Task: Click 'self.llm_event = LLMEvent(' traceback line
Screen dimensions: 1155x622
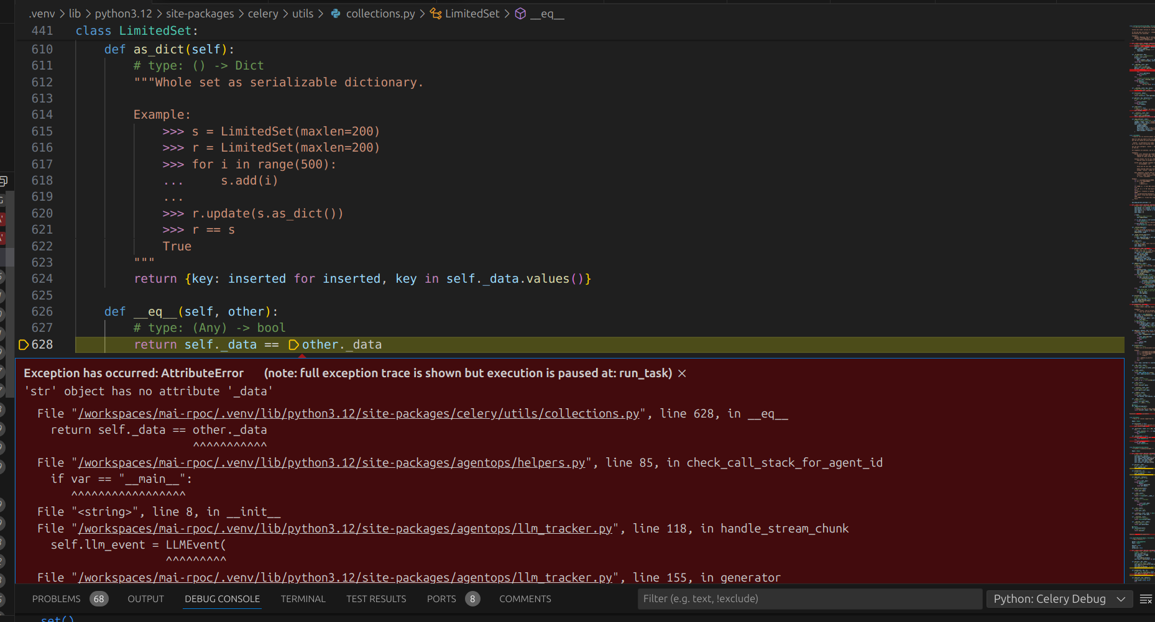Action: coord(139,545)
